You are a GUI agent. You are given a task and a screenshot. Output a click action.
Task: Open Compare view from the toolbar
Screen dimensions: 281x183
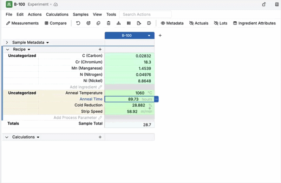(x=55, y=23)
